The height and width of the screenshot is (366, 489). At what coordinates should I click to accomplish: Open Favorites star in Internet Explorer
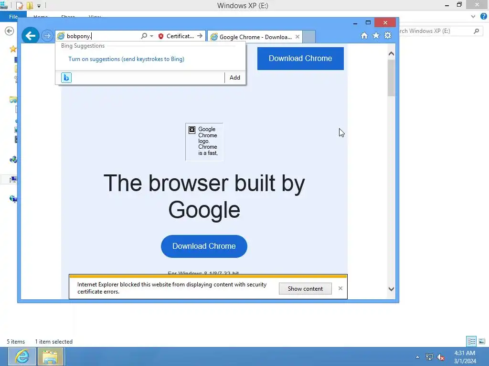[376, 36]
